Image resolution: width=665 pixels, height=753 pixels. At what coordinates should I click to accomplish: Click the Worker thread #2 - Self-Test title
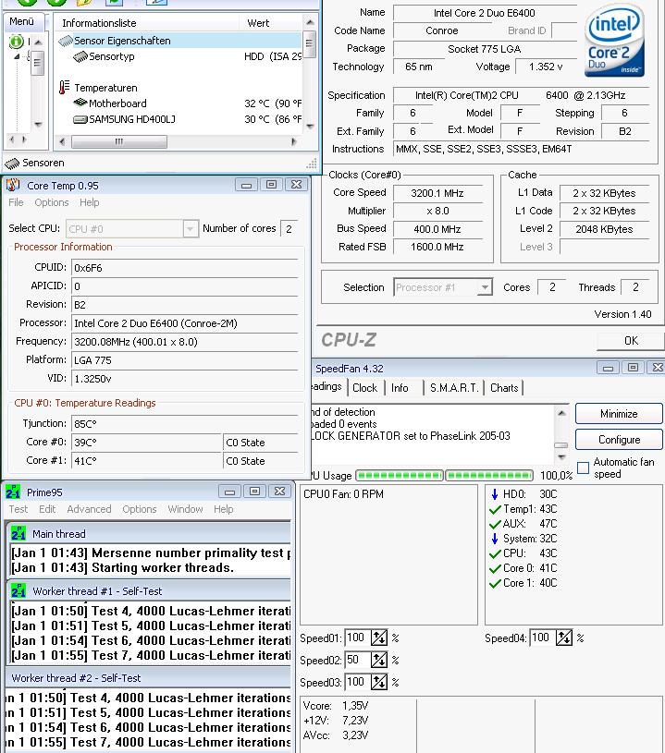[x=76, y=678]
